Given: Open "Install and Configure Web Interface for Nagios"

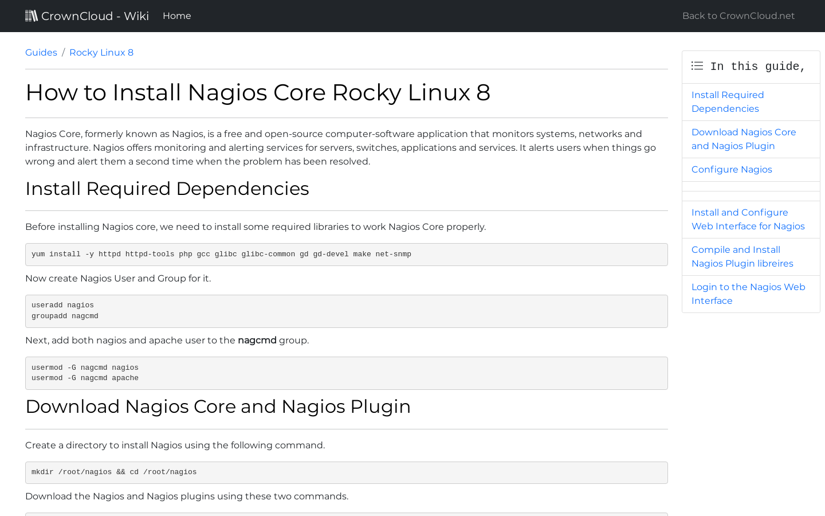Looking at the screenshot, I should click(x=748, y=219).
